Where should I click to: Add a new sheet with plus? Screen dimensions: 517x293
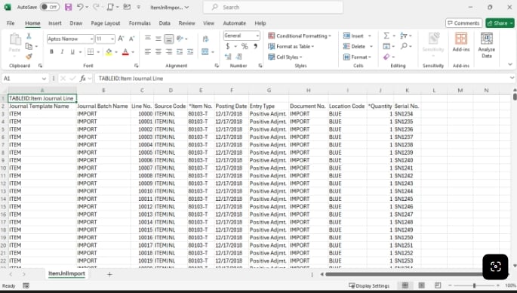click(x=109, y=274)
